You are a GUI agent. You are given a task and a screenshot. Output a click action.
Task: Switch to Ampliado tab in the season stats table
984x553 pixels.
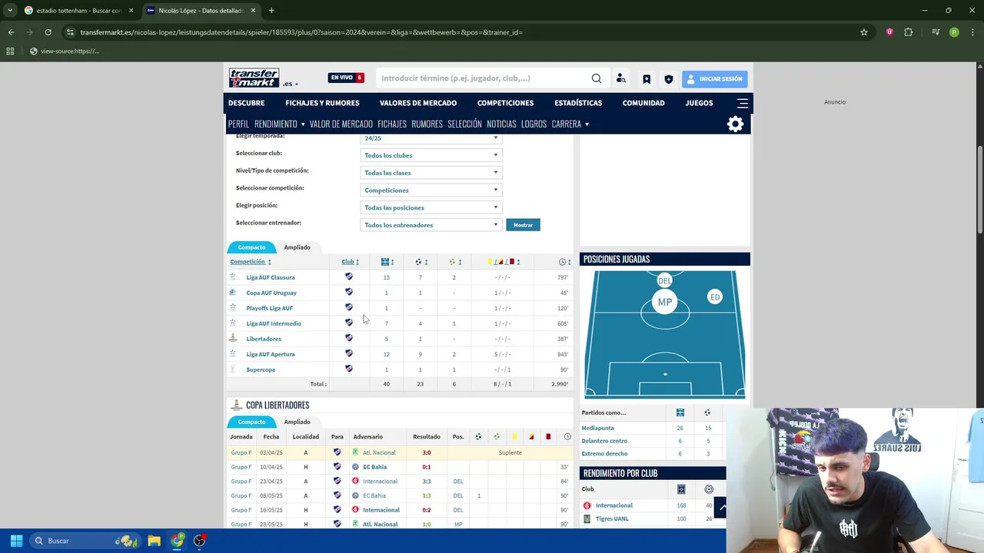point(297,247)
